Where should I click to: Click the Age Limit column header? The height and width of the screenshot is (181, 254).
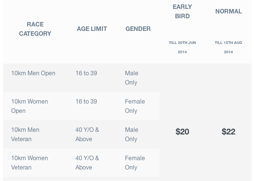pos(92,29)
